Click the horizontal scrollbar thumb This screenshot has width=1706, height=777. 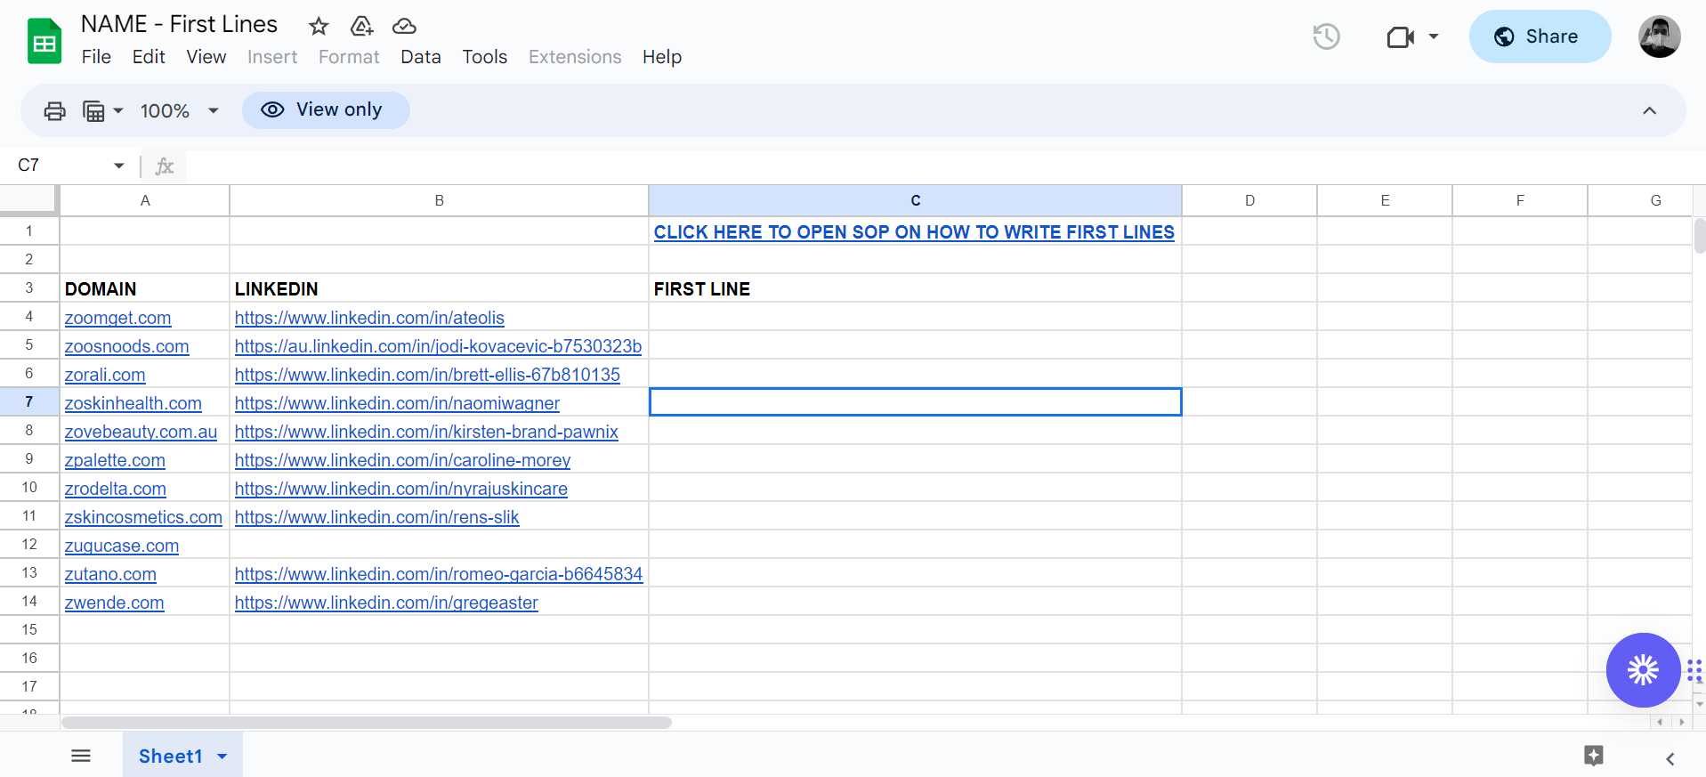click(x=367, y=723)
